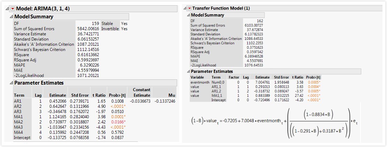Viewport: 387px width, 147px height.
Task: Click the eventmonth variable cell
Action: tap(200, 82)
